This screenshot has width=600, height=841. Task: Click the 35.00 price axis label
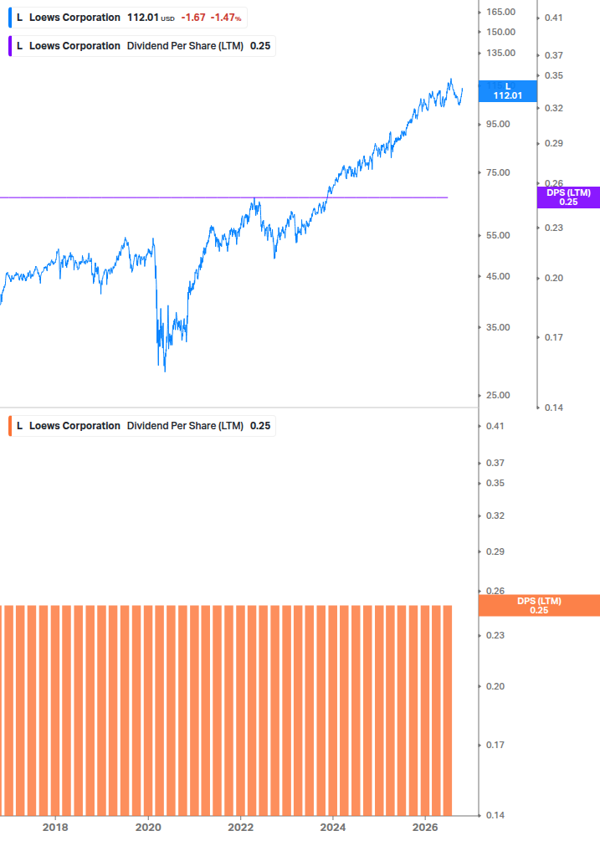(498, 328)
